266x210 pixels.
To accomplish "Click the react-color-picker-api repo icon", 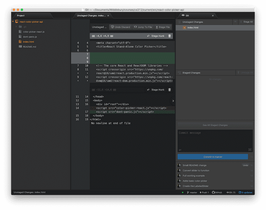I will point(17,22).
